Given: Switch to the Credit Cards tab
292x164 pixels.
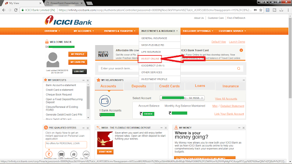Looking at the screenshot, I should [169, 86].
